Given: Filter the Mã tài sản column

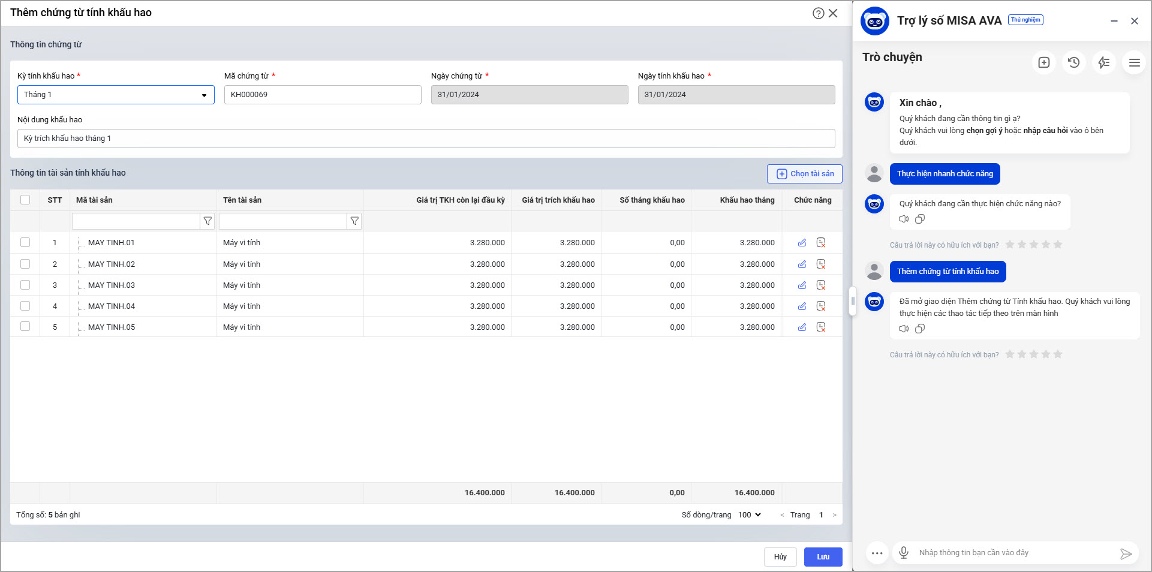Looking at the screenshot, I should coord(207,221).
